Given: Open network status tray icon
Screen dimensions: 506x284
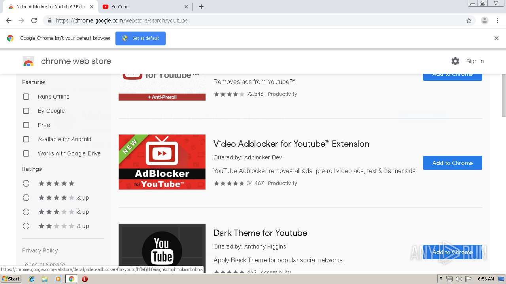Looking at the screenshot, I should click(x=449, y=279).
